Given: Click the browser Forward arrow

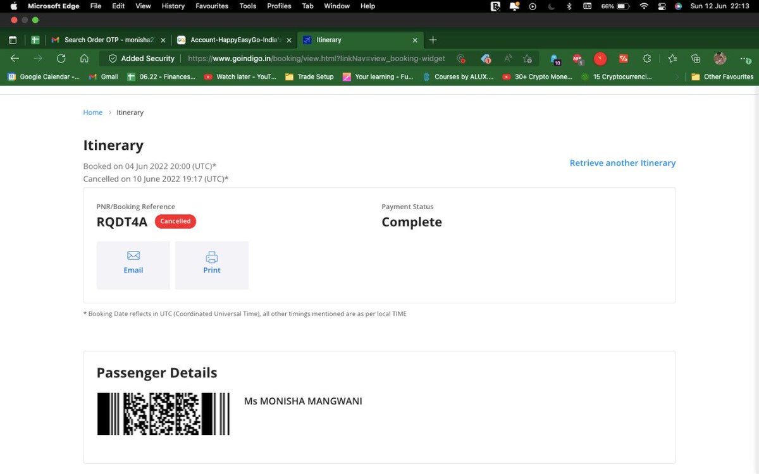Looking at the screenshot, I should click(38, 58).
